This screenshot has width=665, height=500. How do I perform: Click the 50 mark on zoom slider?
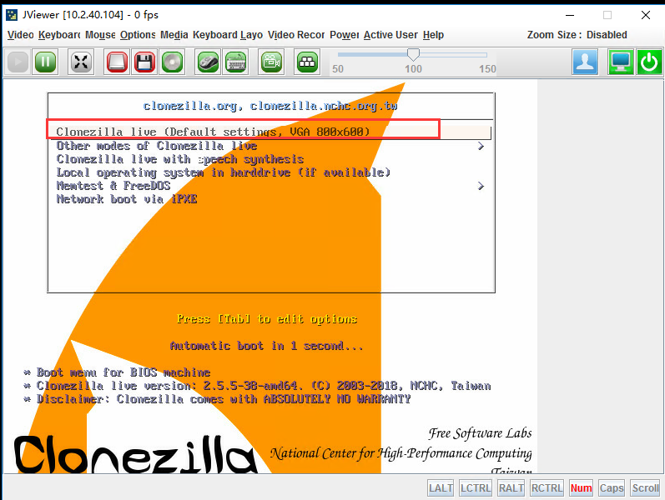[338, 68]
